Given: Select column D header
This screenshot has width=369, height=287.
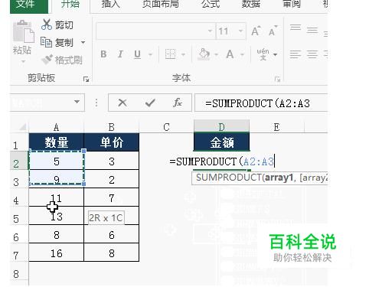Looking at the screenshot, I should (x=221, y=127).
